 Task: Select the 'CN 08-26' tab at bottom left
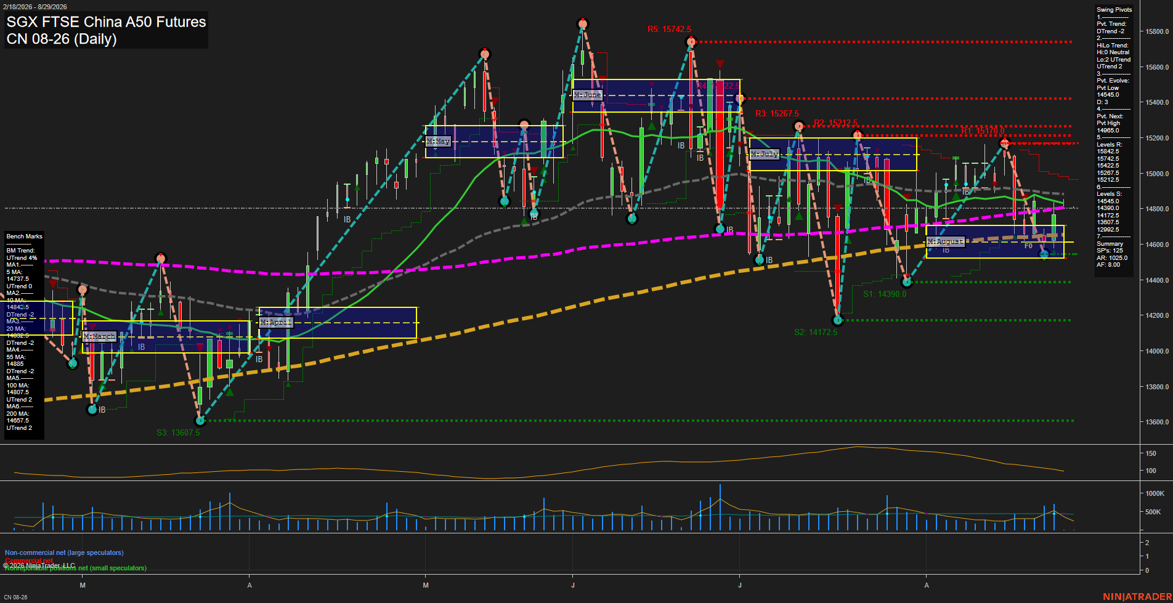[15, 597]
